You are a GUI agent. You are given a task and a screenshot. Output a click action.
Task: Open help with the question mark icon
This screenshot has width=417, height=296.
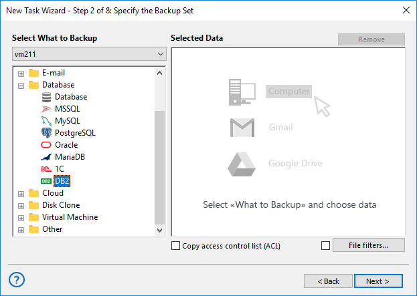click(x=17, y=280)
